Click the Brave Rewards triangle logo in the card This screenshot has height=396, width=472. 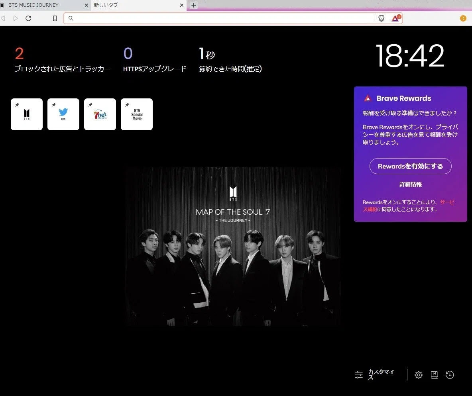[x=368, y=98]
